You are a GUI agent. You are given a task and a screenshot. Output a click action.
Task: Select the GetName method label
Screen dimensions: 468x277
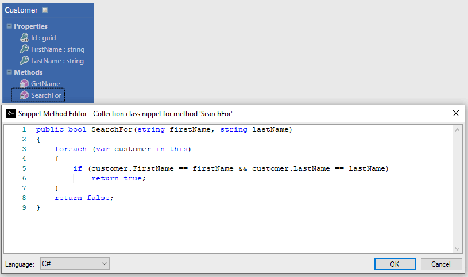click(x=45, y=84)
